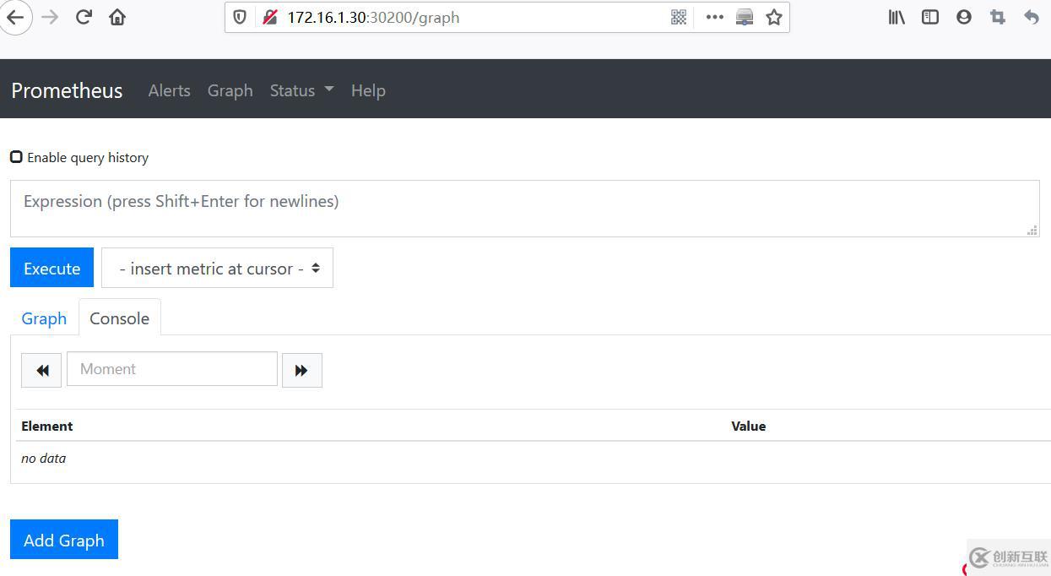The image size is (1051, 576).
Task: Open Alerts in the navigation bar
Action: point(169,90)
